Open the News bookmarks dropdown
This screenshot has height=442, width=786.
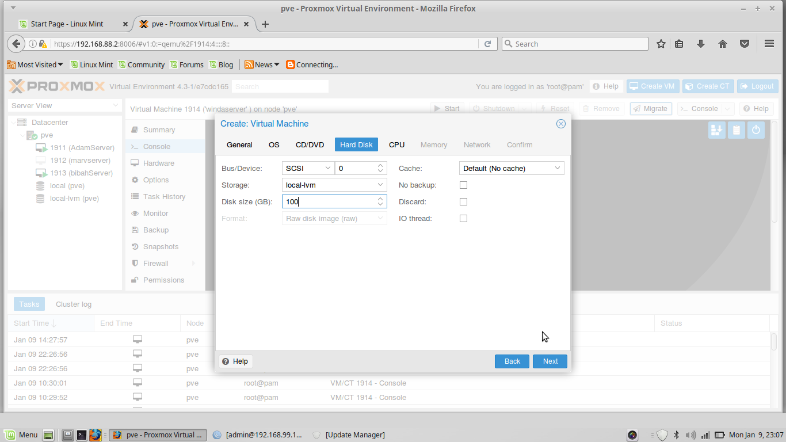pos(262,64)
